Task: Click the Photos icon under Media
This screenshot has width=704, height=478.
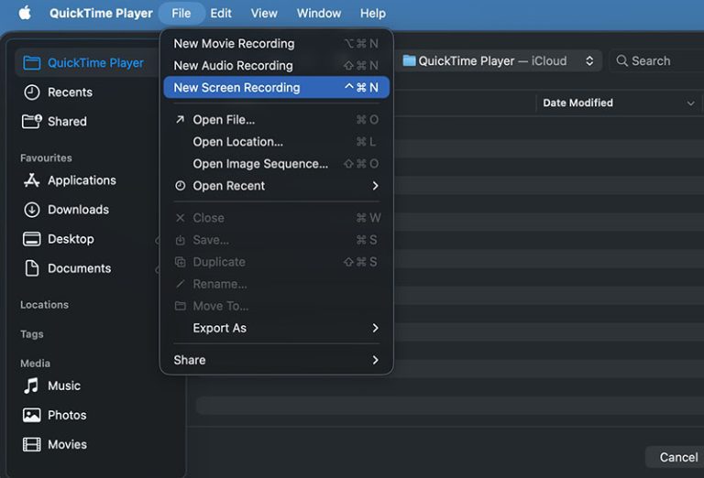Action: (x=31, y=415)
